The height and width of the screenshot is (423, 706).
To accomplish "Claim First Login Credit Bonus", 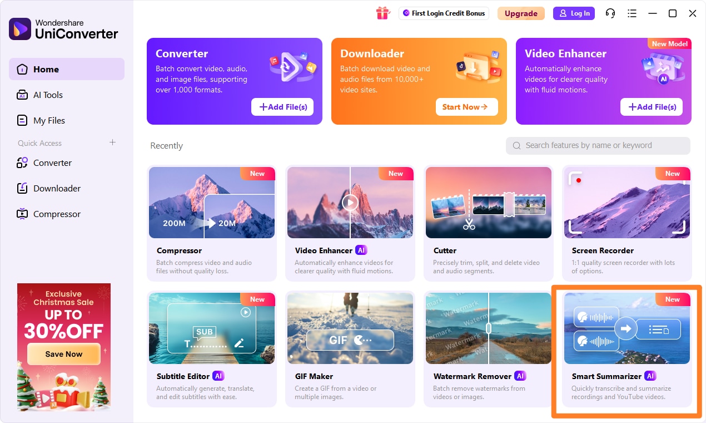I will pyautogui.click(x=444, y=13).
